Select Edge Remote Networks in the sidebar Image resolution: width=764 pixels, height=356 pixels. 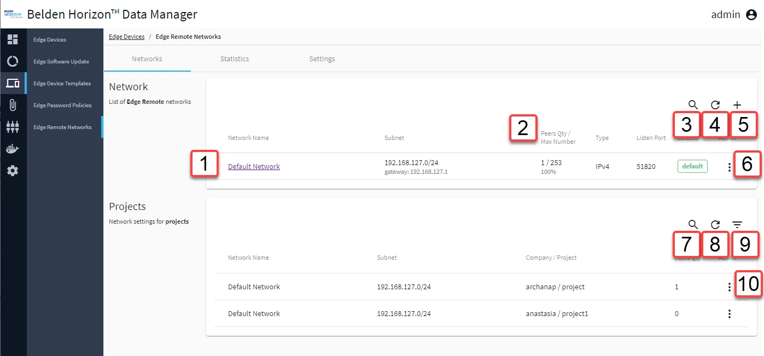point(65,127)
